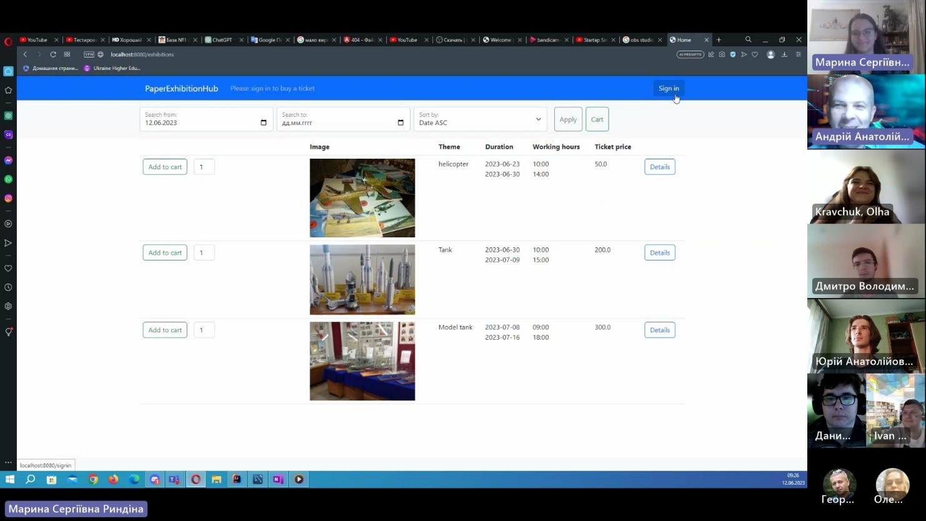
Task: Click the Sign in button
Action: (x=668, y=88)
